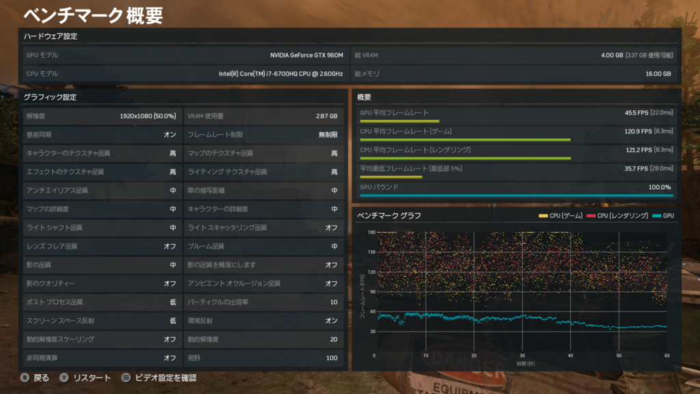Select the 動的解像度 value '20'
This screenshot has height=394, width=700.
coord(334,339)
